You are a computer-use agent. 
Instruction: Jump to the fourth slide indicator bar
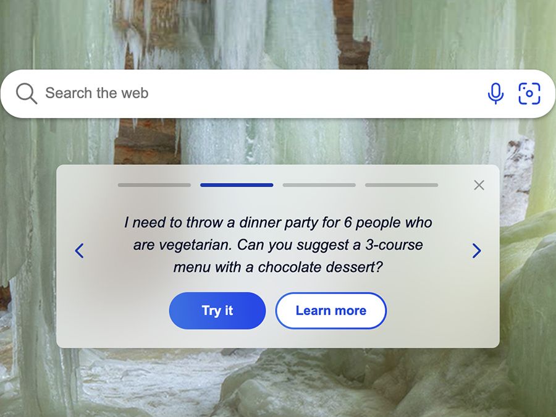(402, 185)
